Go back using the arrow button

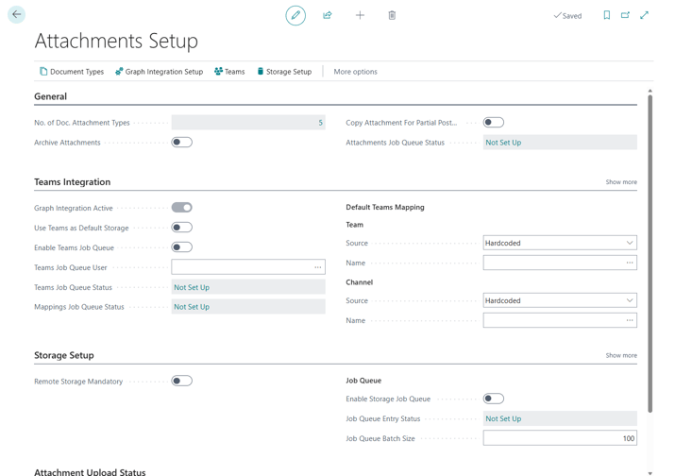tap(17, 15)
